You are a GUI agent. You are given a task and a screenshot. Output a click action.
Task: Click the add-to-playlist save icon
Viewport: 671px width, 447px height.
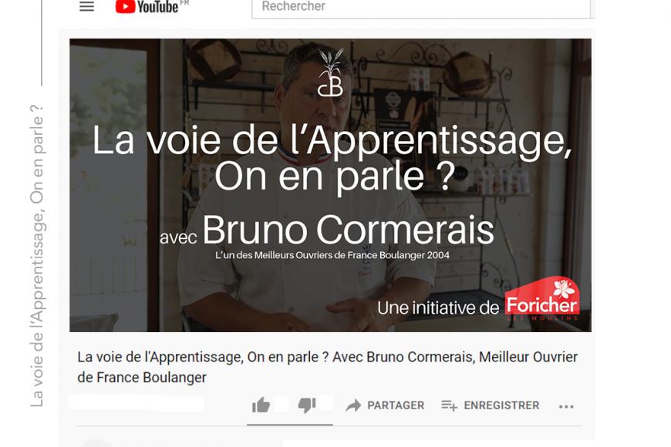(450, 405)
